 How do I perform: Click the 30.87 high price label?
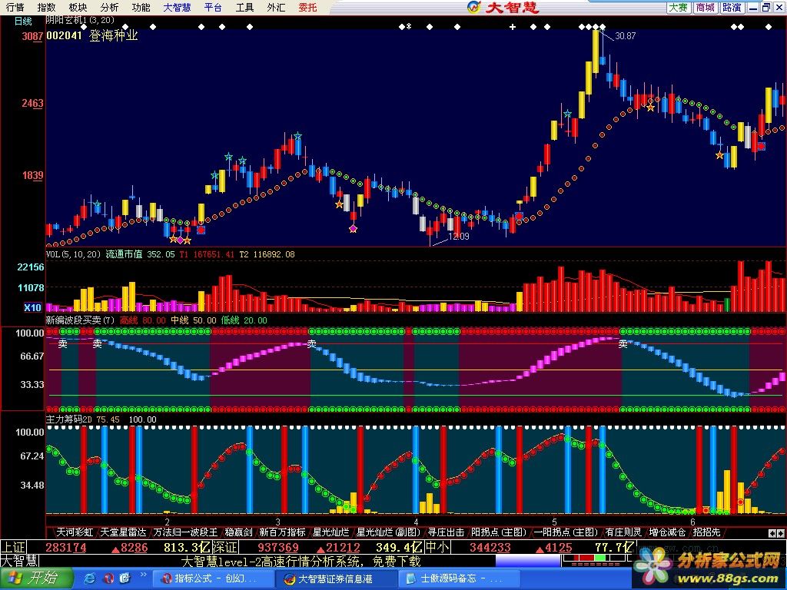tap(625, 35)
